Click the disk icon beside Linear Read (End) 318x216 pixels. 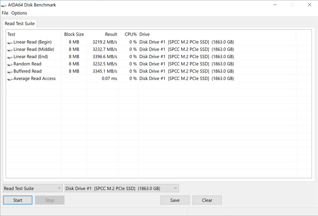coord(10,57)
